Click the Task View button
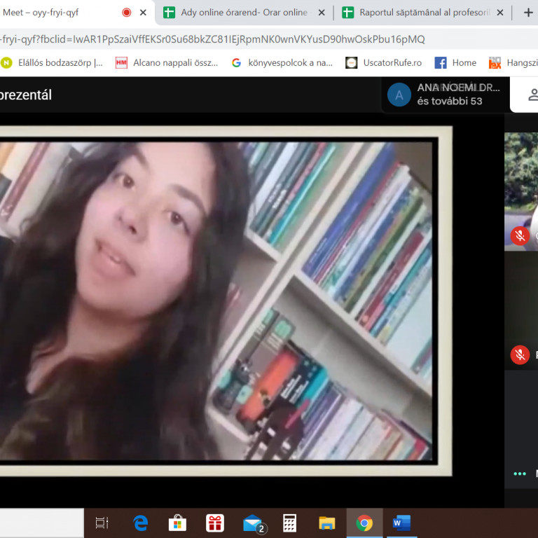The height and width of the screenshot is (538, 538). tap(102, 523)
